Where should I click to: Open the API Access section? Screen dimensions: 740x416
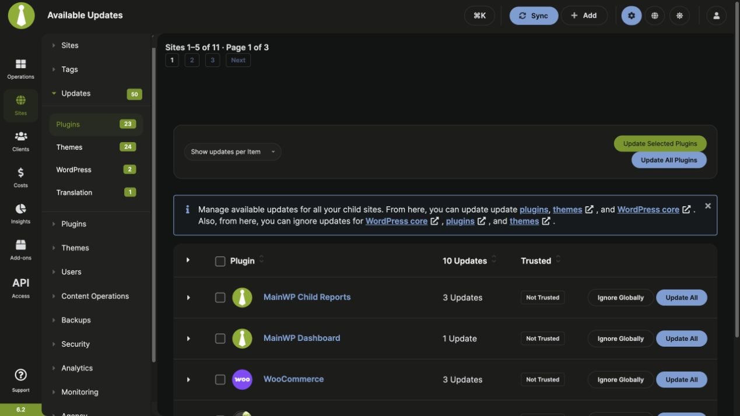pyautogui.click(x=20, y=287)
